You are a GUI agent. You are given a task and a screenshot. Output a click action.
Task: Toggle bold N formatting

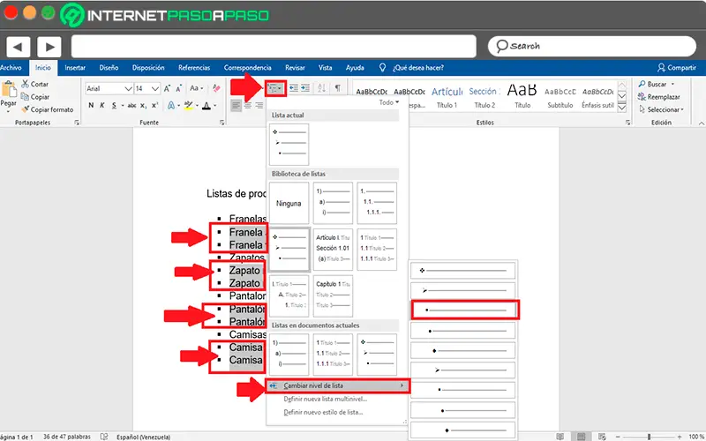pos(91,105)
